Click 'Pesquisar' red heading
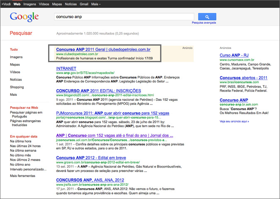280x199 pixels. [x=21, y=33]
